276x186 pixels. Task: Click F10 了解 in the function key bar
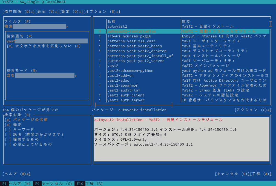pyautogui.click(x=79, y=184)
